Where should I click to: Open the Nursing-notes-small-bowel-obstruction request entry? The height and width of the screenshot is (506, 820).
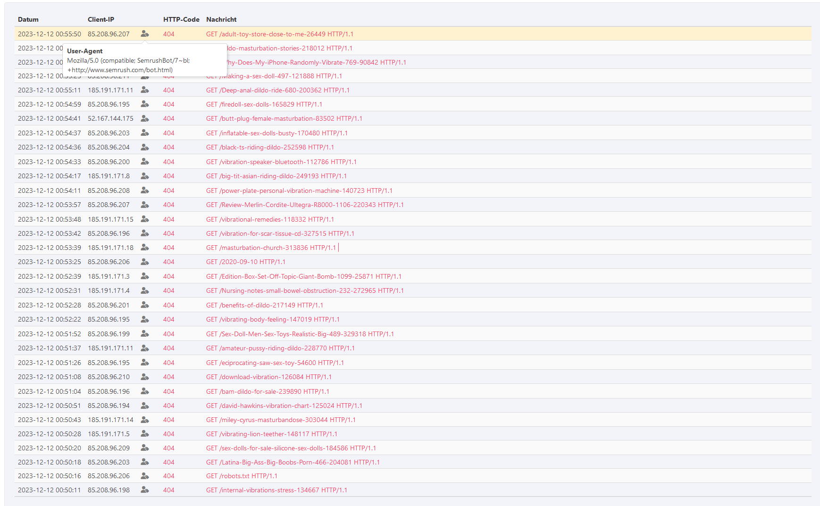(305, 290)
